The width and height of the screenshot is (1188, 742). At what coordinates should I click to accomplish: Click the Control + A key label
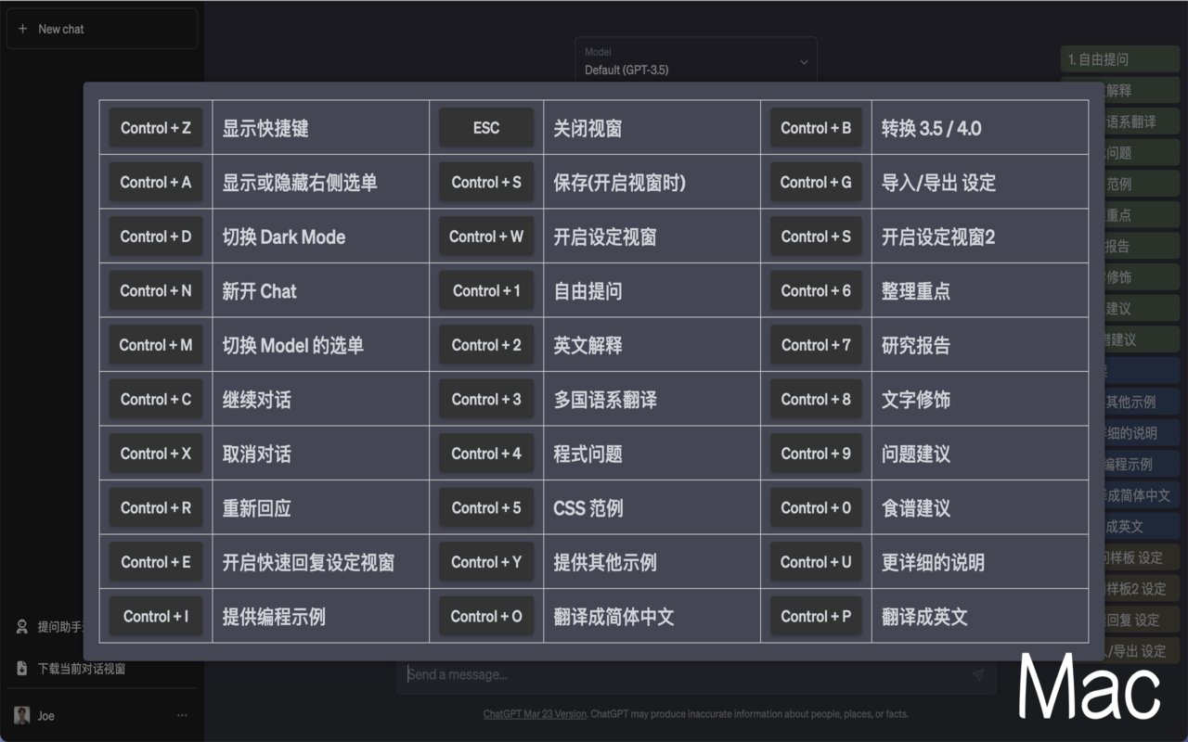coord(156,182)
